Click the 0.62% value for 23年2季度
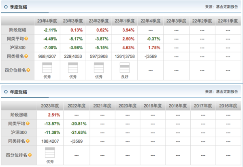Image resolution: width=243 pixels, height=167 pixels. tap(102, 30)
